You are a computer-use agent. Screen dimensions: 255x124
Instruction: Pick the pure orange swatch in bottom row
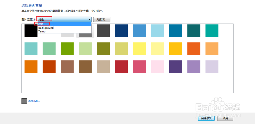31,67
